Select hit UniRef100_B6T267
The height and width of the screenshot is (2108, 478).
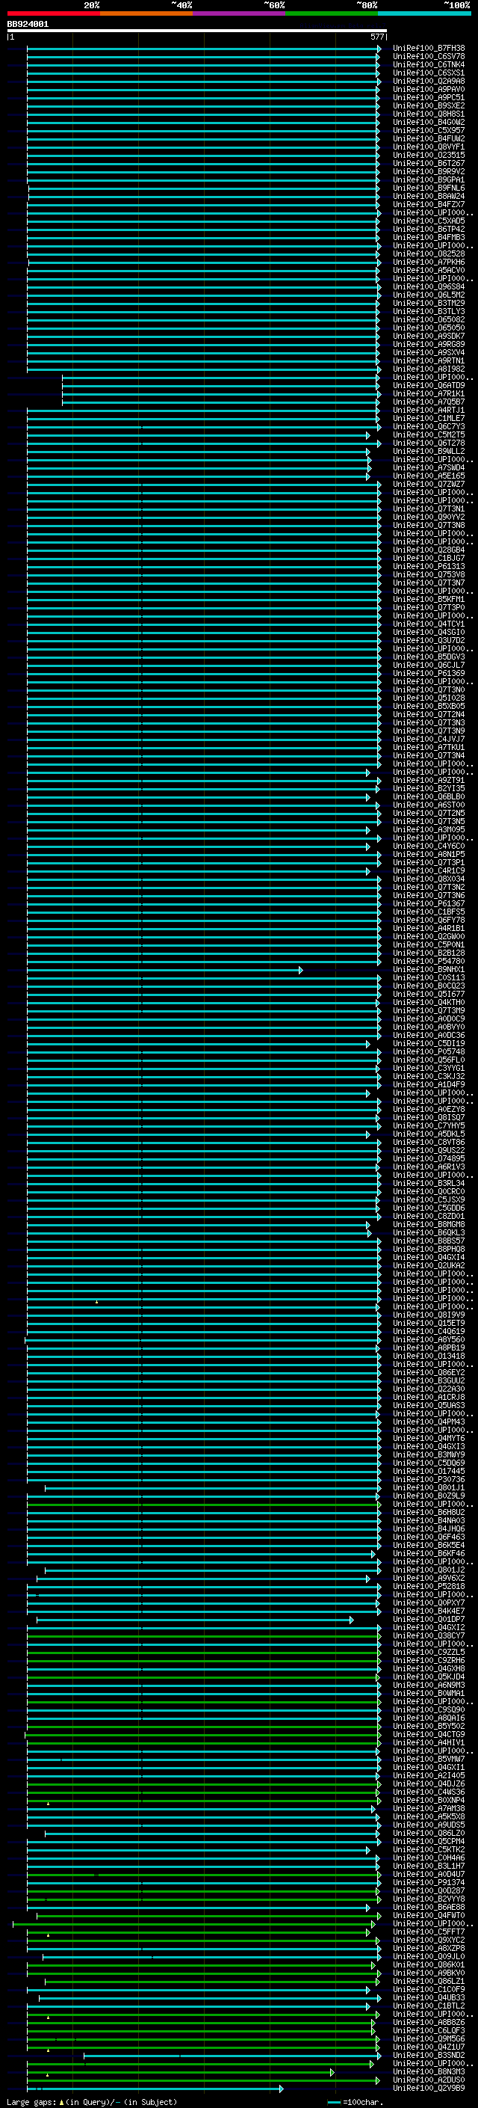(429, 163)
